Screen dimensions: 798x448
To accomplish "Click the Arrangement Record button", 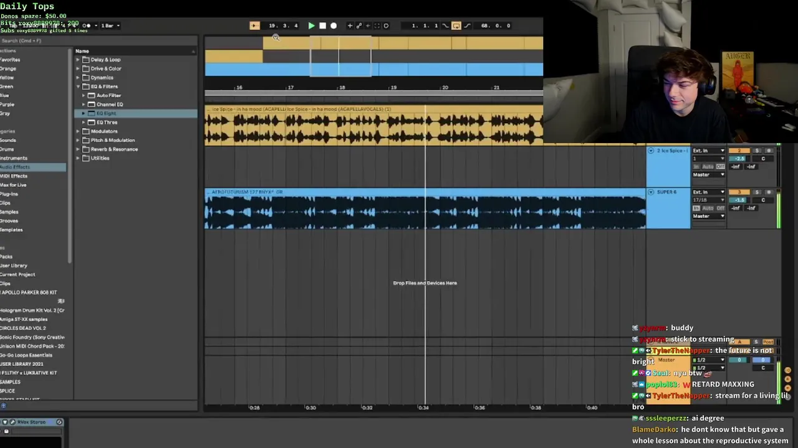I will [334, 26].
